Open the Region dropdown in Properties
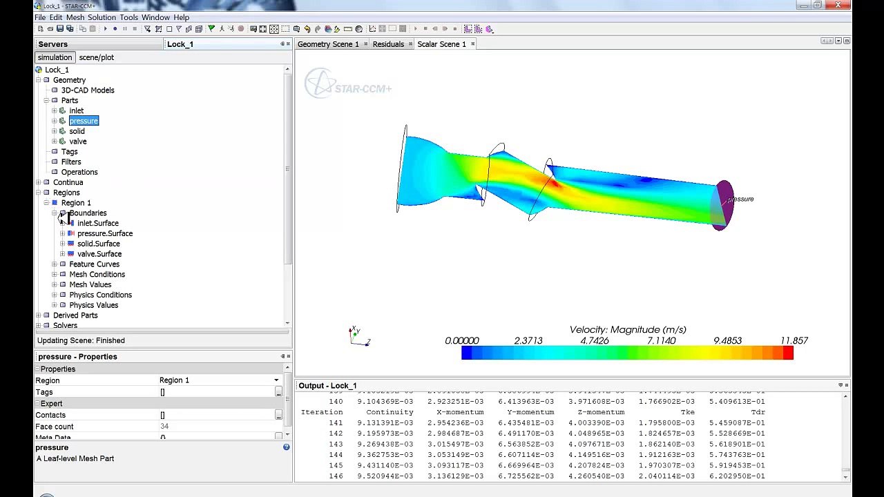Screen dimensions: 884x497 click(276, 380)
